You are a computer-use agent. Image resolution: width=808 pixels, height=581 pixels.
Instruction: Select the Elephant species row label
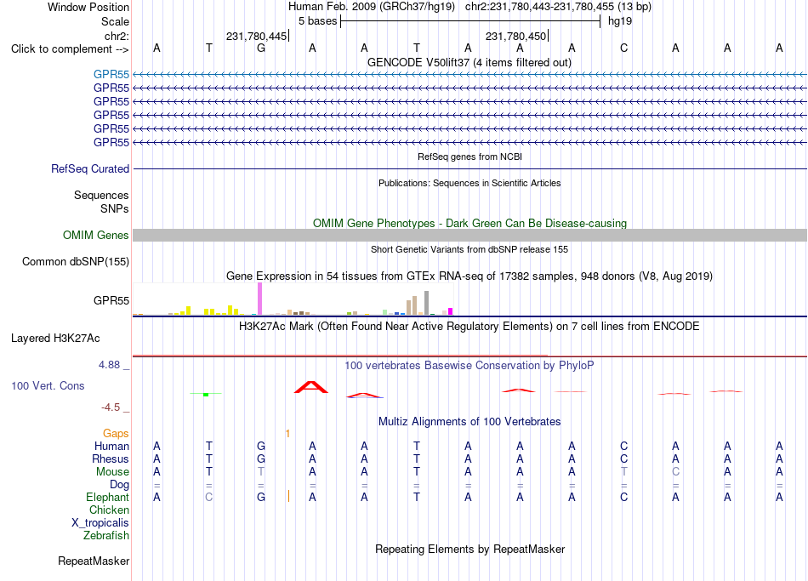tap(107, 498)
